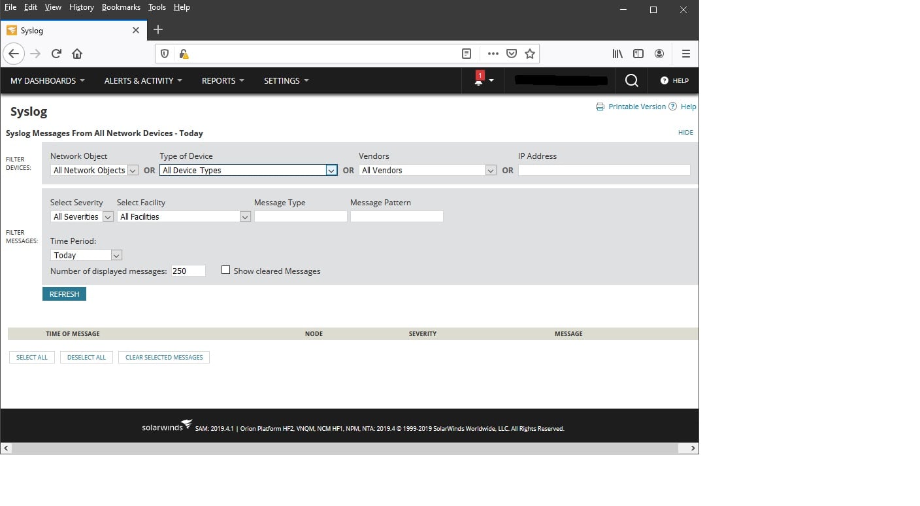Open Help via the question mark icon

[x=665, y=80]
